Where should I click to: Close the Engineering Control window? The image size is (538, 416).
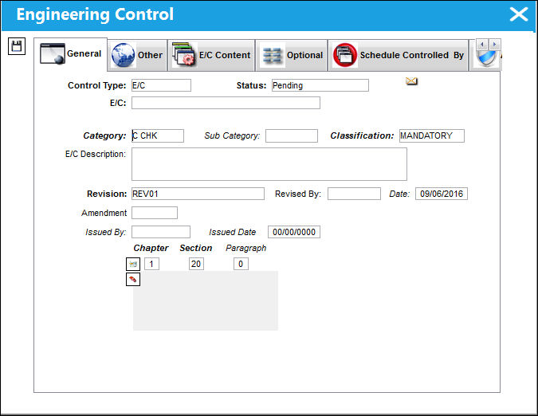(x=519, y=14)
